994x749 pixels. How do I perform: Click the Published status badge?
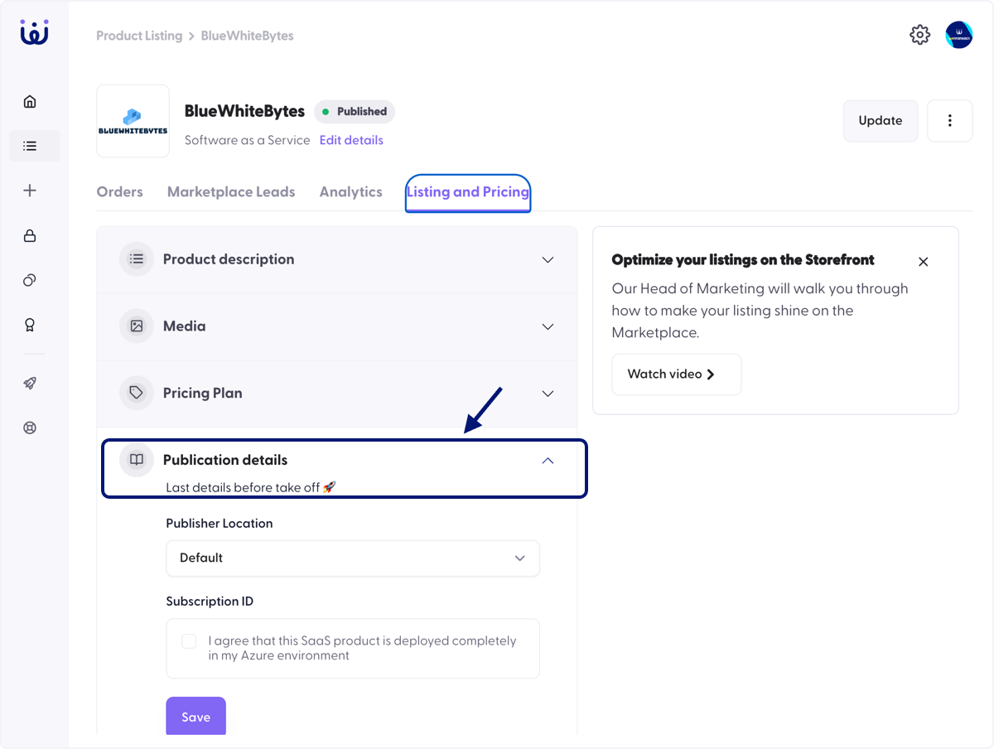point(355,112)
